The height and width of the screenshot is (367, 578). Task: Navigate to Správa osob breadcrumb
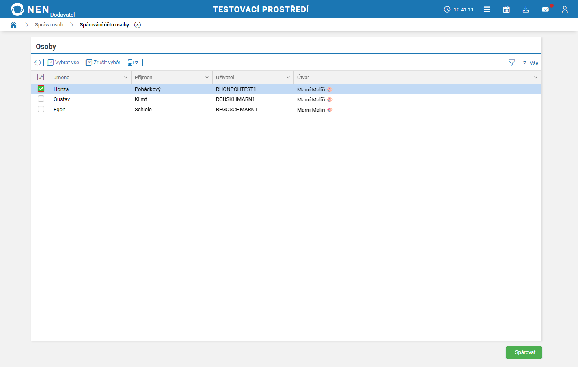(49, 25)
